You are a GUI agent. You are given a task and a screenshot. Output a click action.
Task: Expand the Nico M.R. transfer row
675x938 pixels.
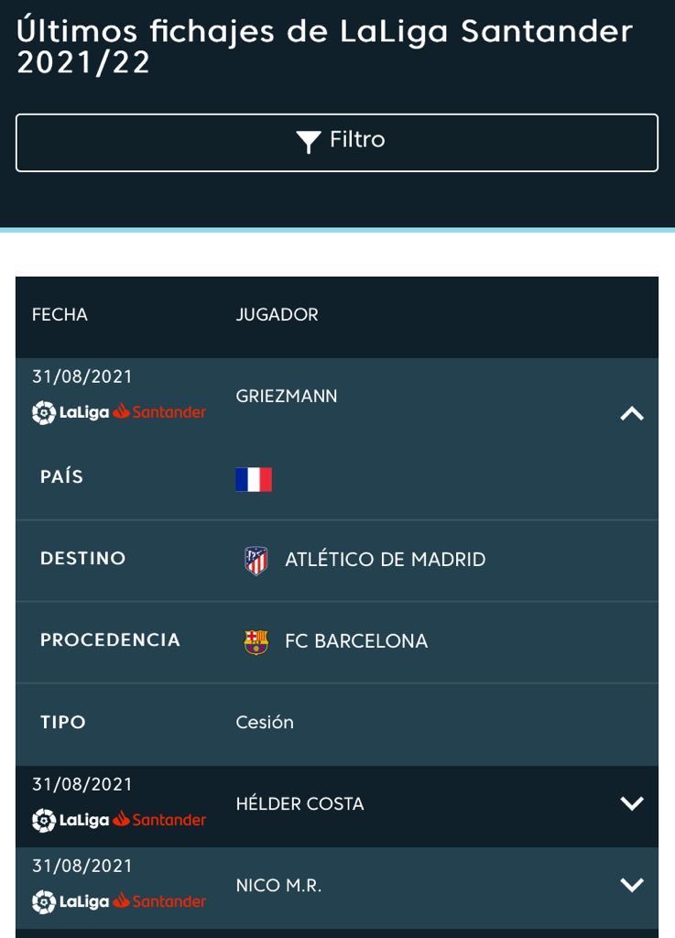click(632, 885)
